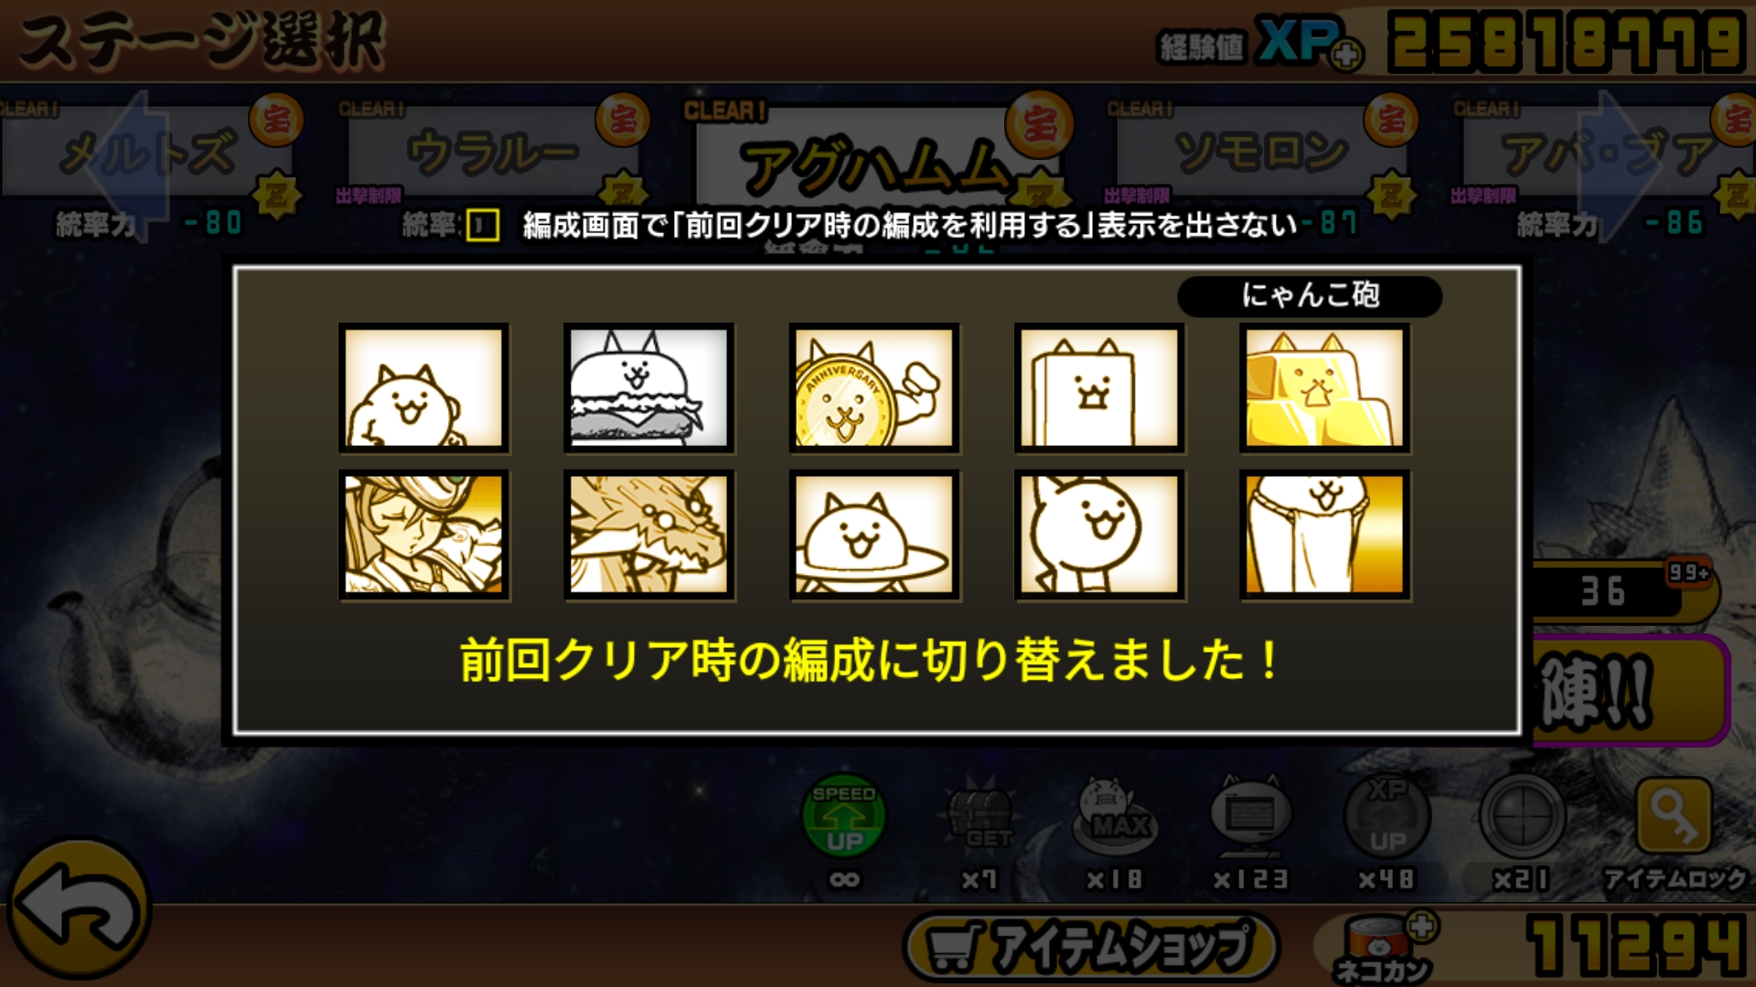Screen dimensions: 1756x987
Task: Tap the yellow back arrow button
Action: click(x=80, y=909)
